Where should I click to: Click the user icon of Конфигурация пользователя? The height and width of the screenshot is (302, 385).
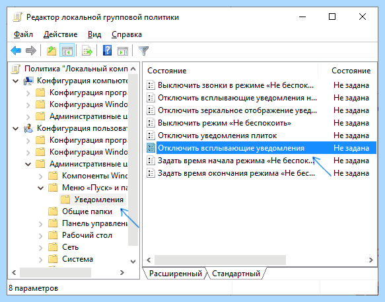coord(28,128)
